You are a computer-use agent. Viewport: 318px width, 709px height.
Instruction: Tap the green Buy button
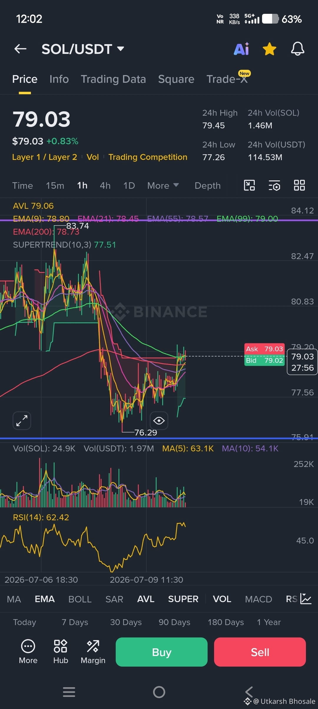(x=162, y=652)
